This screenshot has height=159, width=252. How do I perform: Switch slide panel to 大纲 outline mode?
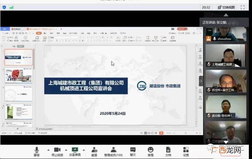pos(14,46)
